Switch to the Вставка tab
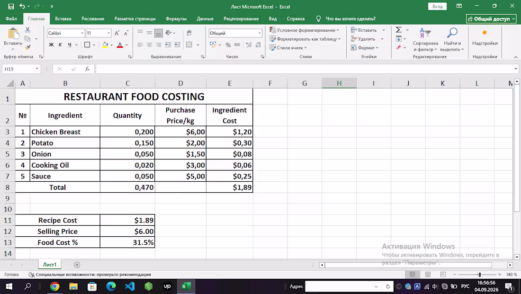Viewport: 521px width, 294px height. pyautogui.click(x=63, y=18)
